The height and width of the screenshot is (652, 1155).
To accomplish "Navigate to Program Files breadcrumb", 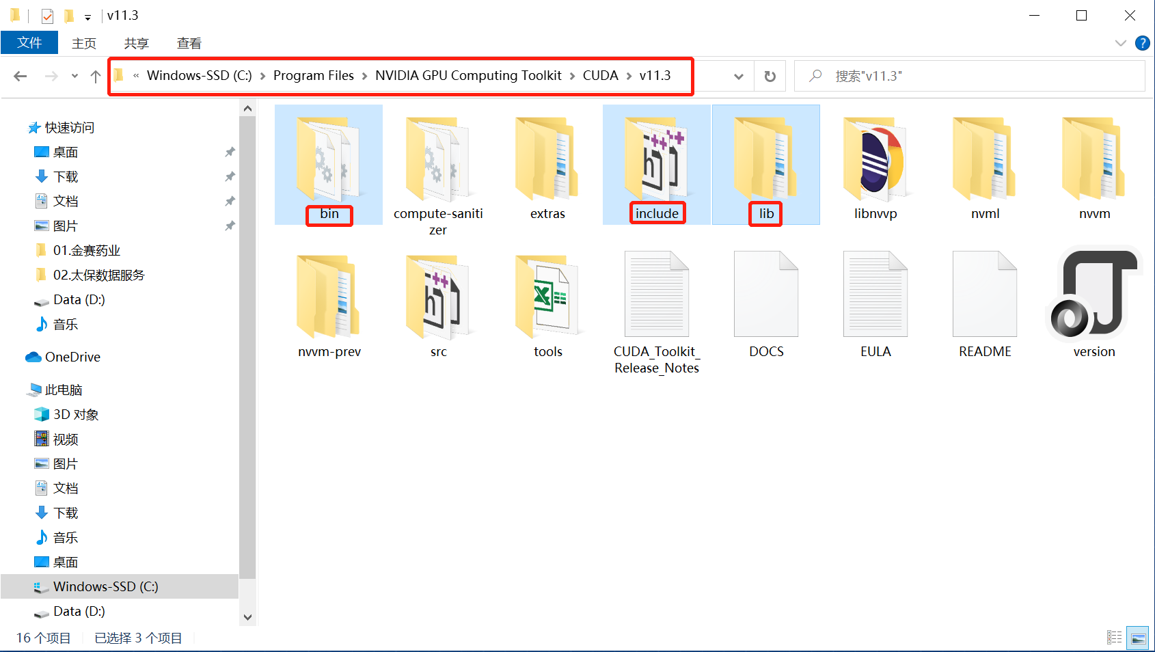I will [x=314, y=76].
